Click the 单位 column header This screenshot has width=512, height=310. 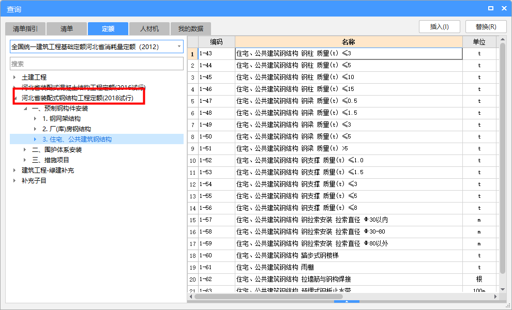click(479, 42)
